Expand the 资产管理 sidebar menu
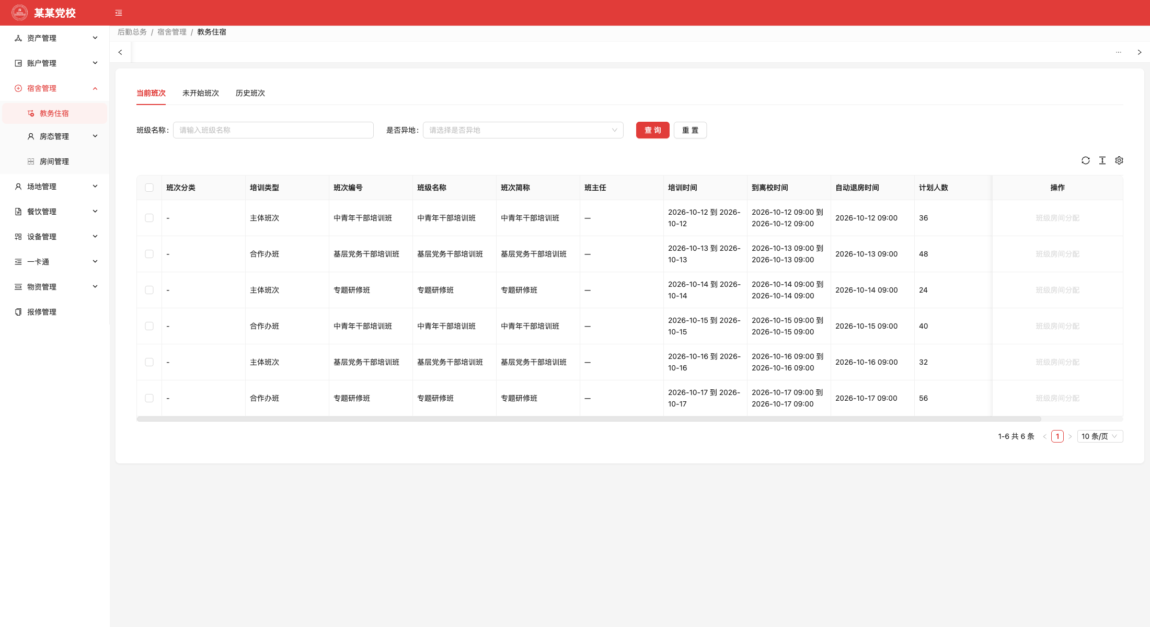The image size is (1150, 627). click(55, 38)
